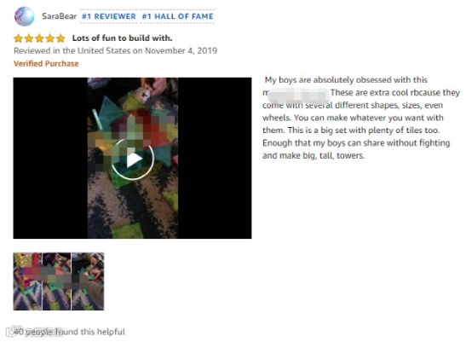Play the review video
This screenshot has width=472, height=342.
(x=133, y=159)
